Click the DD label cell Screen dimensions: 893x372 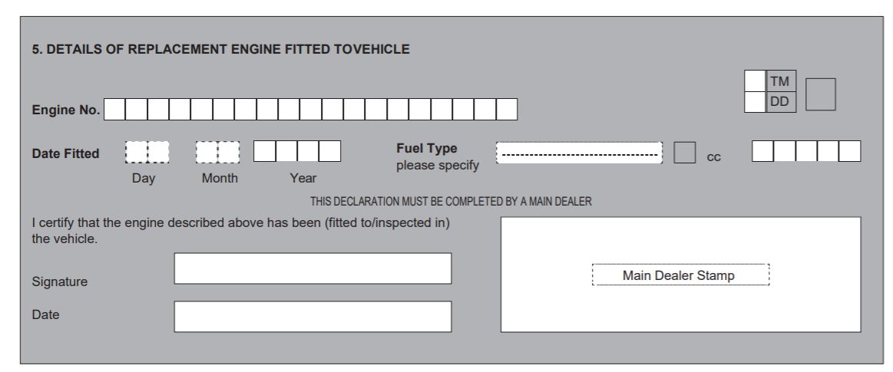click(783, 100)
